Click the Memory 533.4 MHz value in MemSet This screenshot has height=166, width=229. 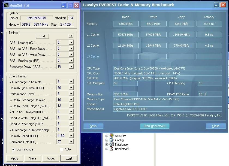point(41,24)
